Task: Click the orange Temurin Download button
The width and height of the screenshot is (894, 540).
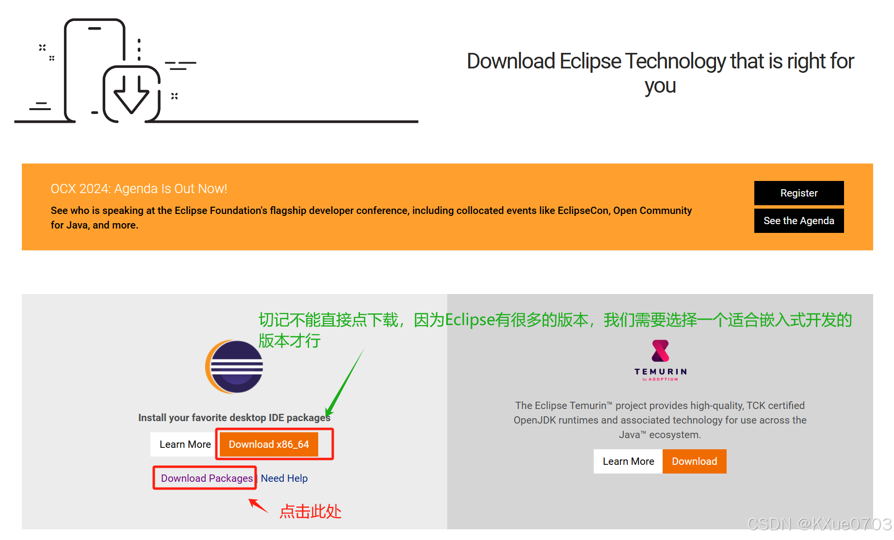Action: 694,461
